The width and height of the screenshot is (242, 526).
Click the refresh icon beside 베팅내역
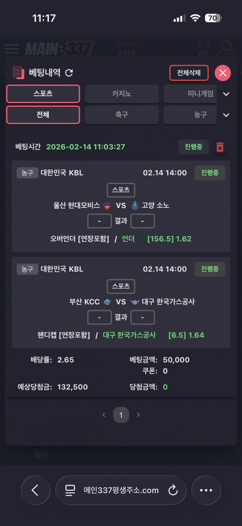[69, 73]
